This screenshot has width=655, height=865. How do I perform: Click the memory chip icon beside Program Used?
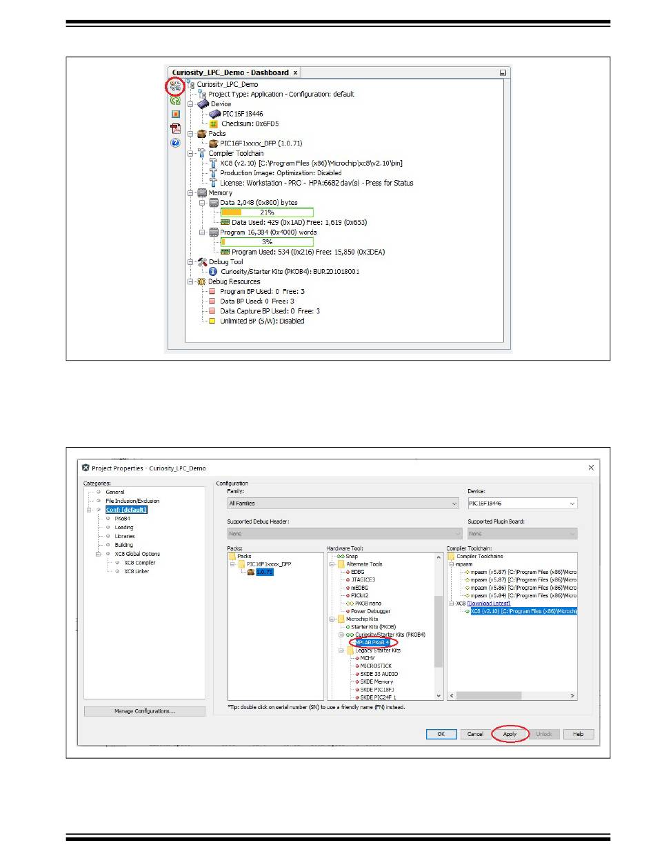[225, 252]
